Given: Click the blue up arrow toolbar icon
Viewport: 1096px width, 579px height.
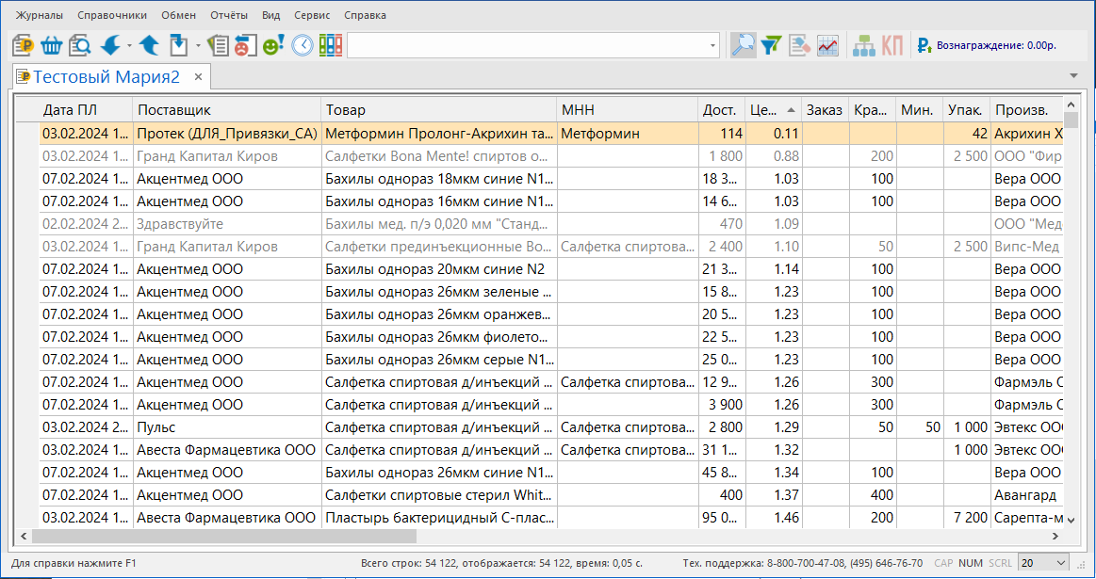Looking at the screenshot, I should coord(149,46).
